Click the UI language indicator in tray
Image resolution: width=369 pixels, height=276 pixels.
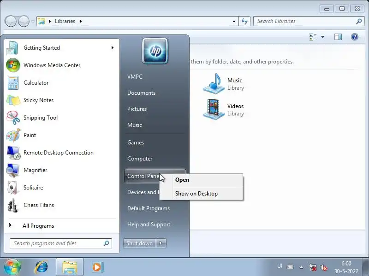(280, 266)
